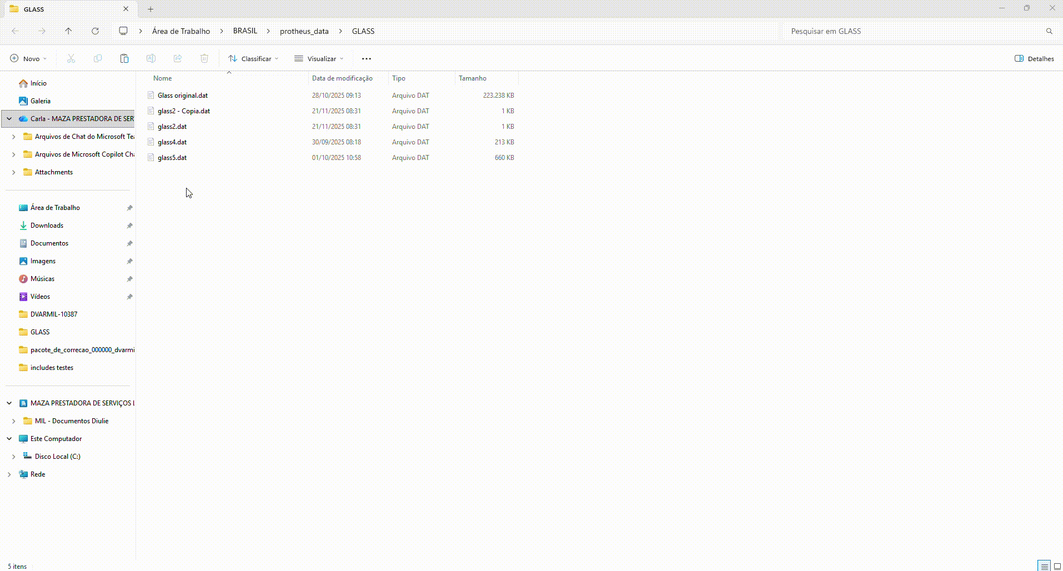Toggle the Detalhes pane

click(1034, 58)
